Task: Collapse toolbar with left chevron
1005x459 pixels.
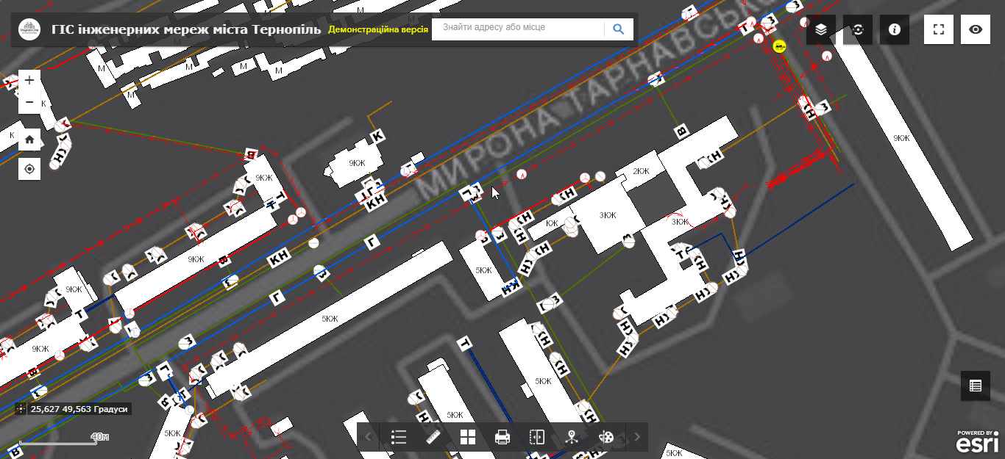Action: (x=368, y=435)
